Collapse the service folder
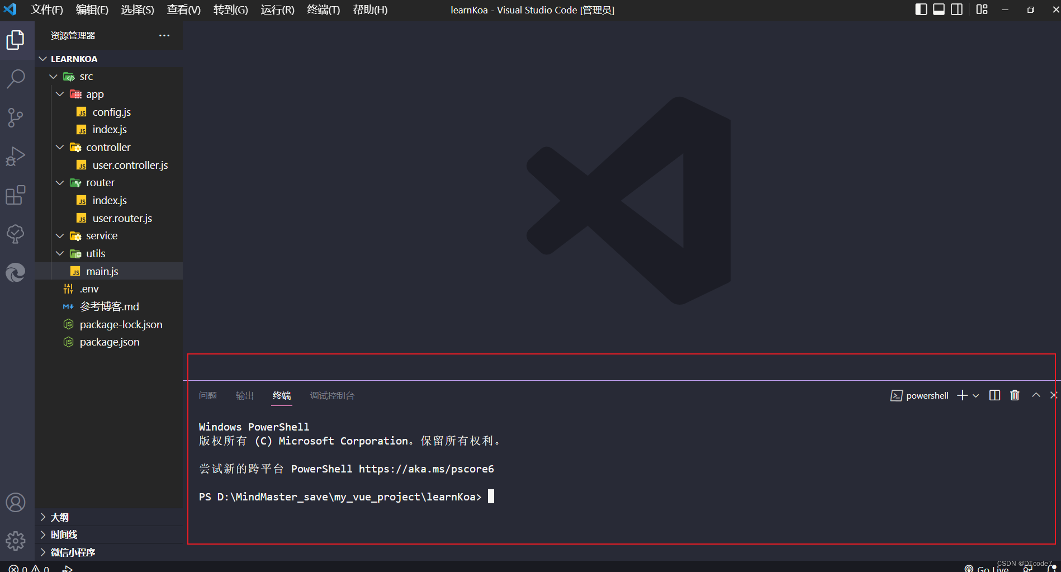The height and width of the screenshot is (572, 1061). (x=108, y=235)
